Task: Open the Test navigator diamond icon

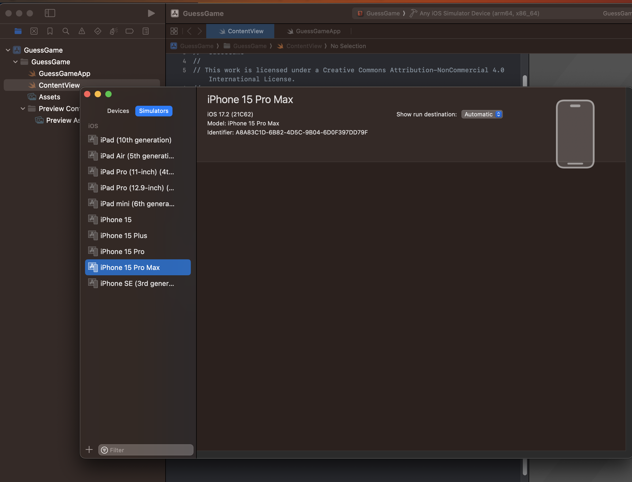Action: (x=98, y=31)
